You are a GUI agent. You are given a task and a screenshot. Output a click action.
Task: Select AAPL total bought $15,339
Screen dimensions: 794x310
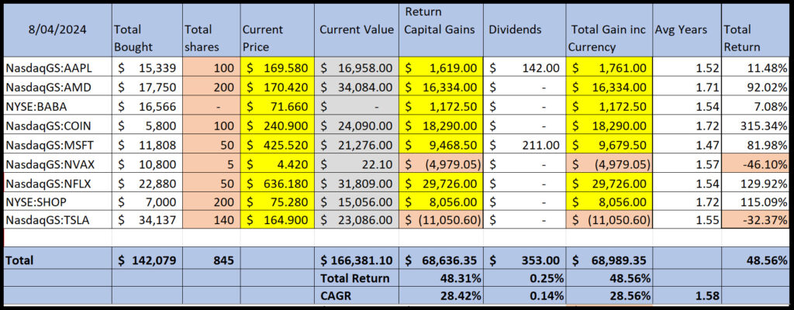point(147,68)
